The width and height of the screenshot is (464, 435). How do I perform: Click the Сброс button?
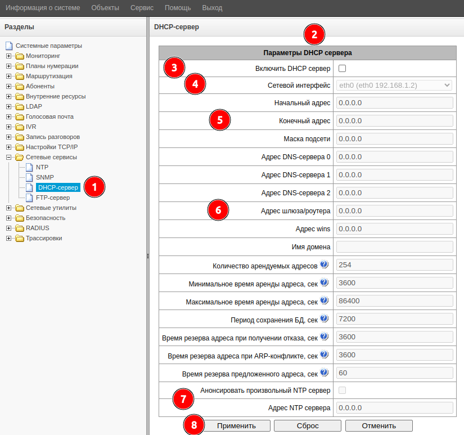pyautogui.click(x=308, y=425)
